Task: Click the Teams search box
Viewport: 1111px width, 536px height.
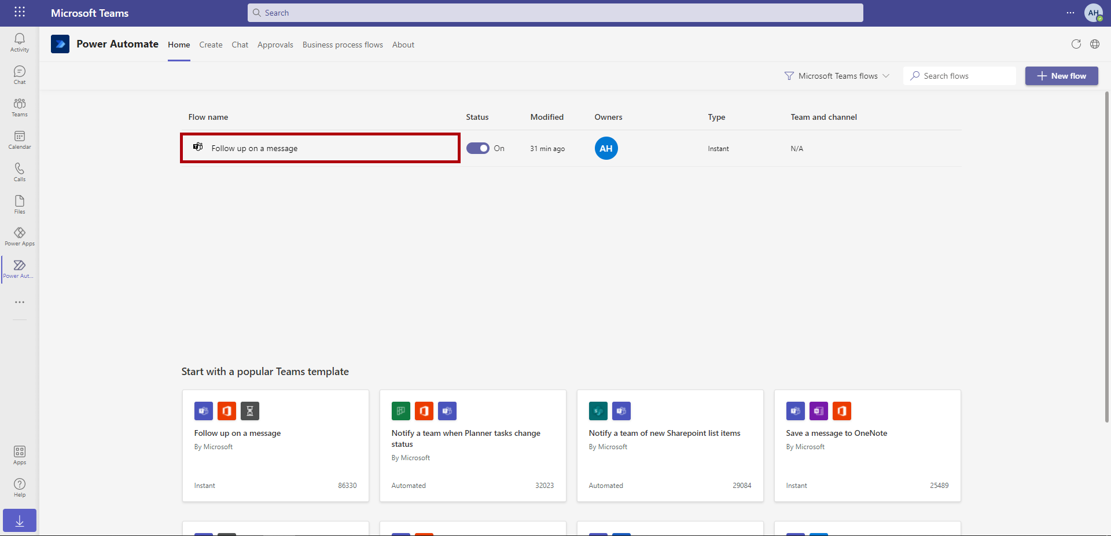Action: click(x=555, y=13)
